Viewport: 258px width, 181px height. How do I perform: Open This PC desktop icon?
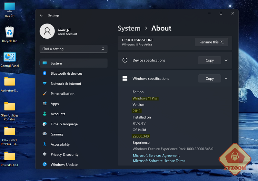pyautogui.click(x=10, y=10)
